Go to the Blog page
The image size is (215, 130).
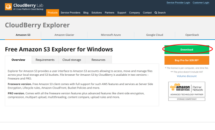coord(86,13)
